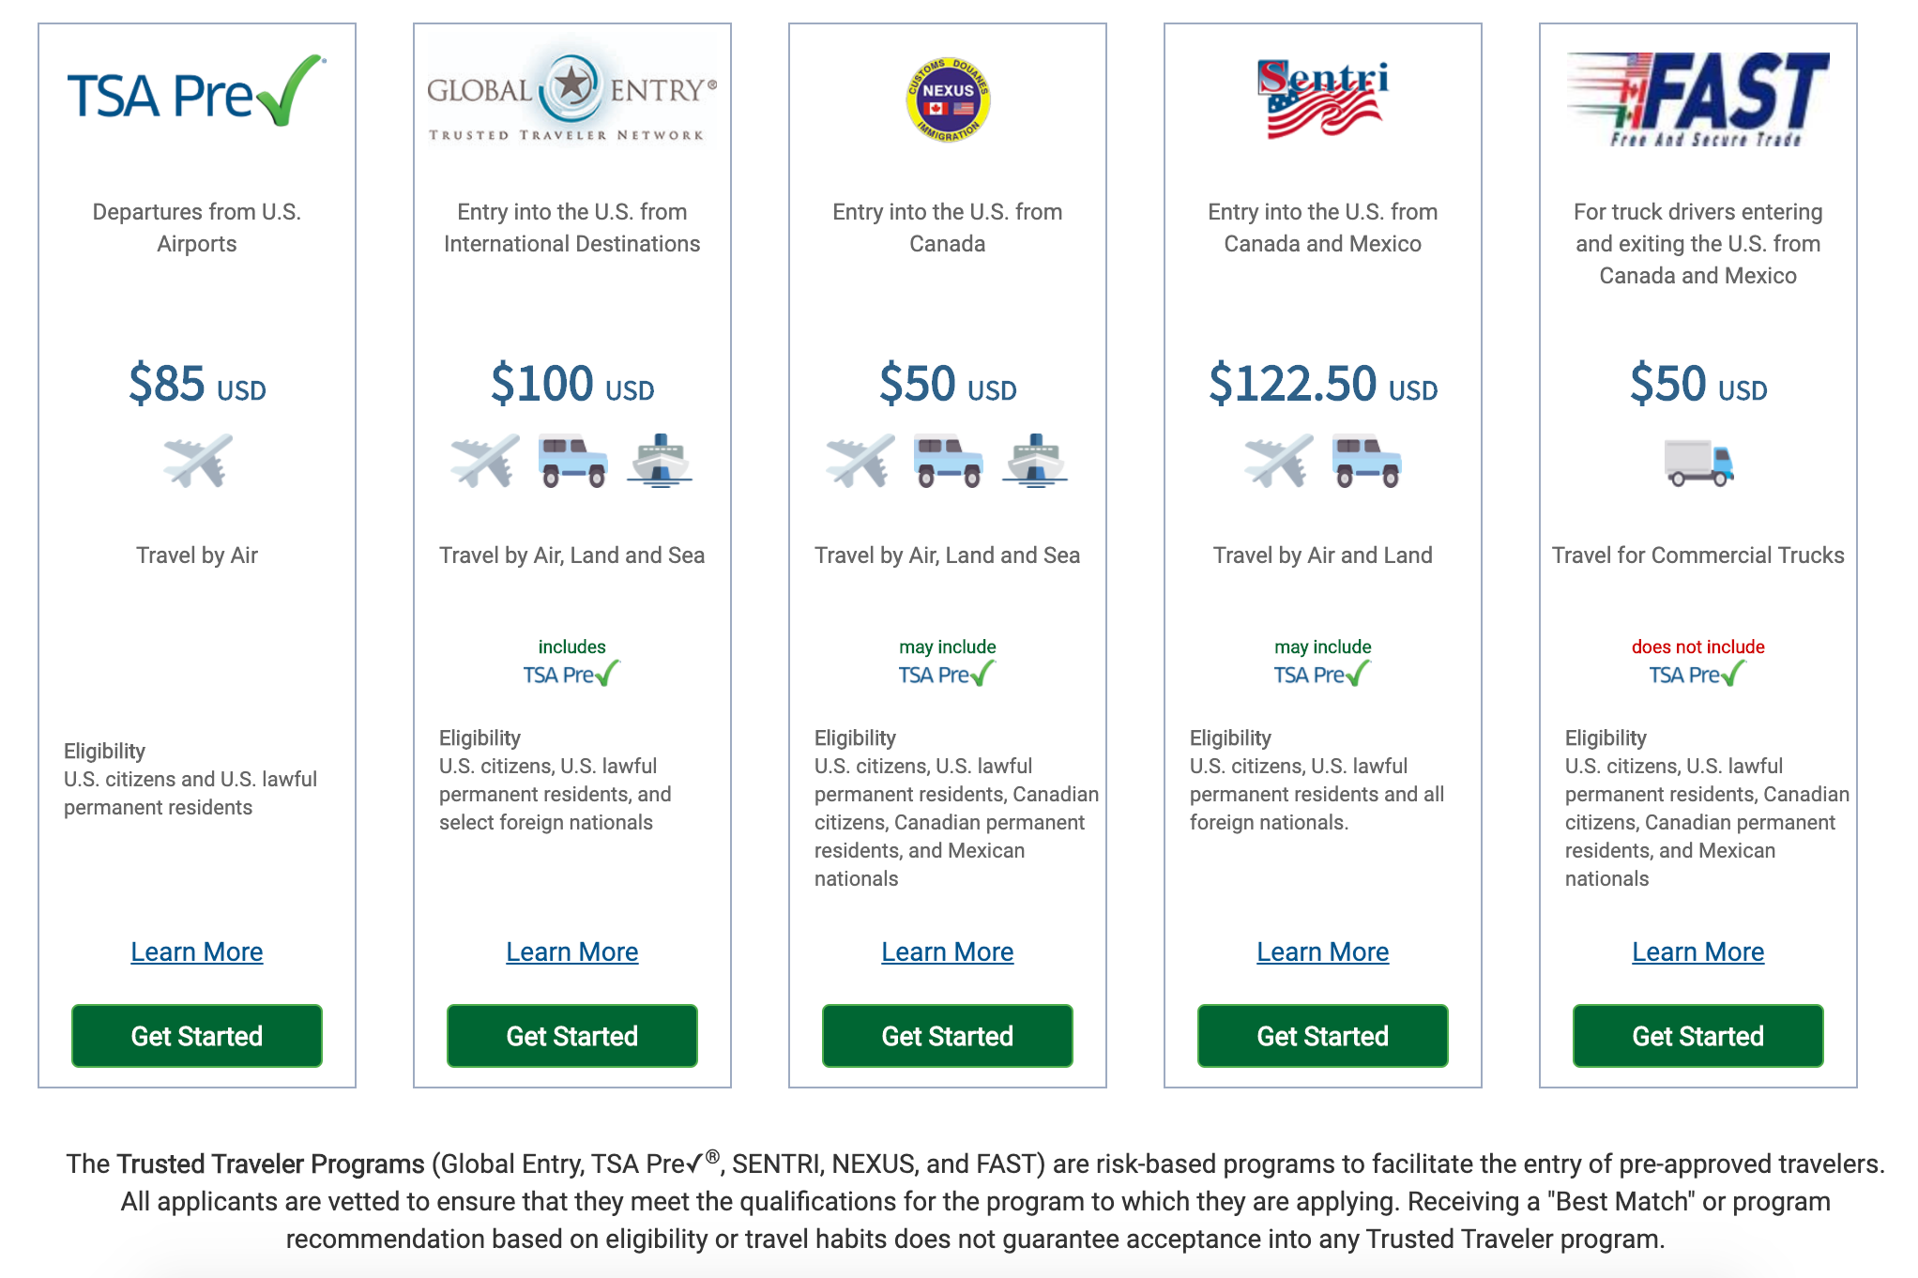Click the ship icon in NEXUS card
1918x1278 pixels.
click(x=1035, y=461)
